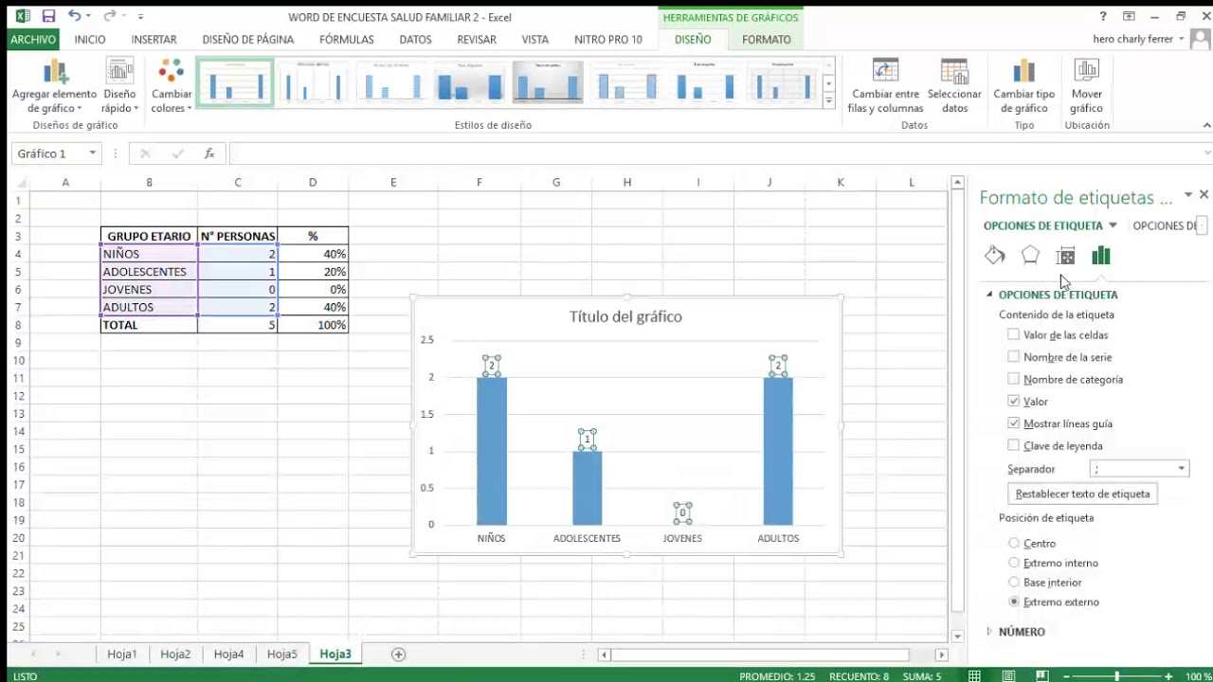This screenshot has height=682, width=1213.
Task: Select the first chart style thumbnail
Action: [235, 81]
